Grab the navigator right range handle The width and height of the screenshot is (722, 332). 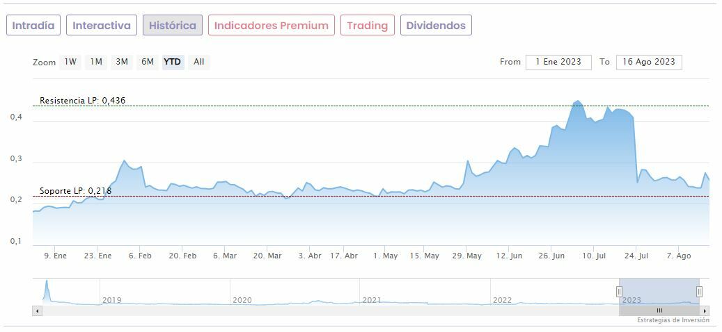(699, 292)
